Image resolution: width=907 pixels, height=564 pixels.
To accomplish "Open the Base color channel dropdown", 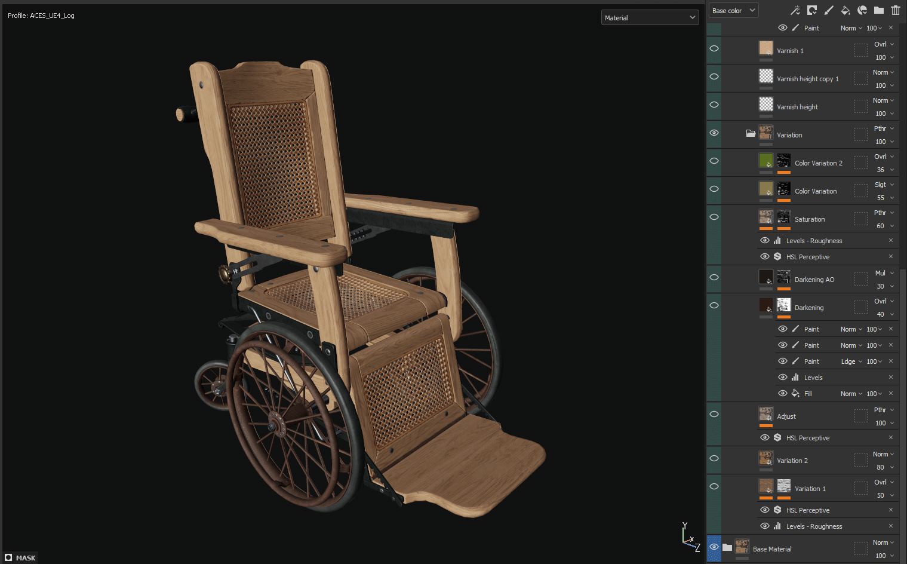I will click(x=734, y=10).
